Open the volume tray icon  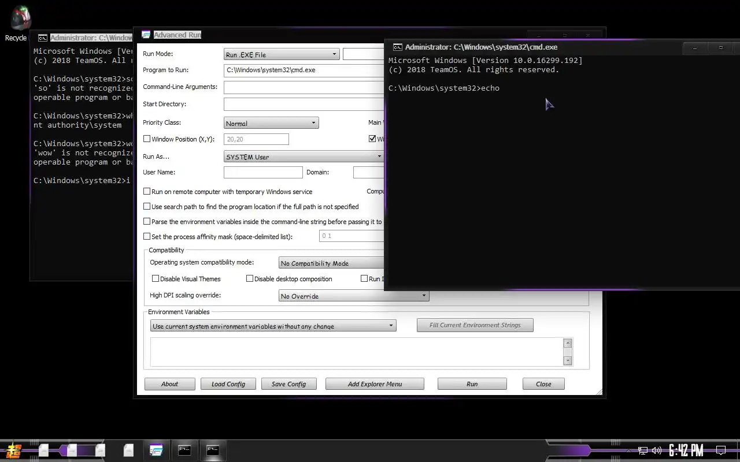[x=657, y=450]
